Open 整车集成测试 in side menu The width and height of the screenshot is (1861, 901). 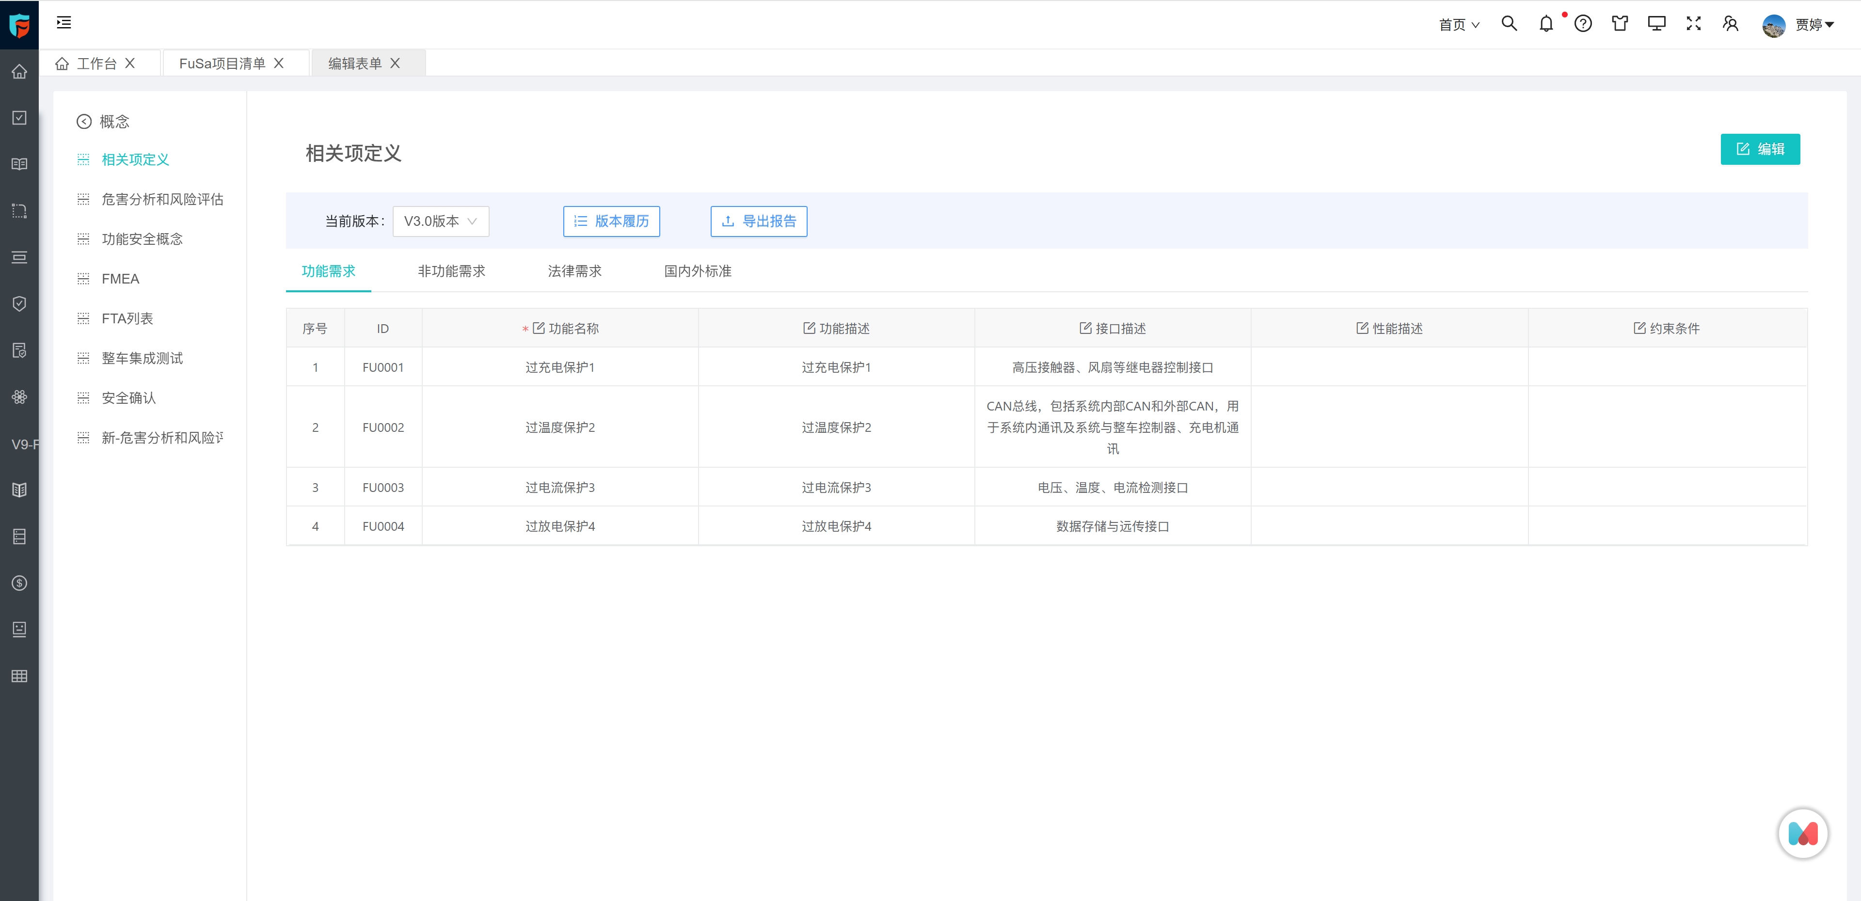[142, 358]
